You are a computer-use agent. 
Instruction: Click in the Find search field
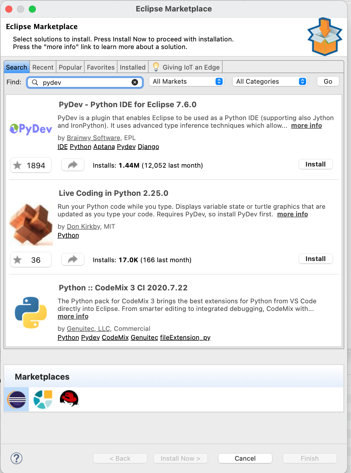point(85,83)
